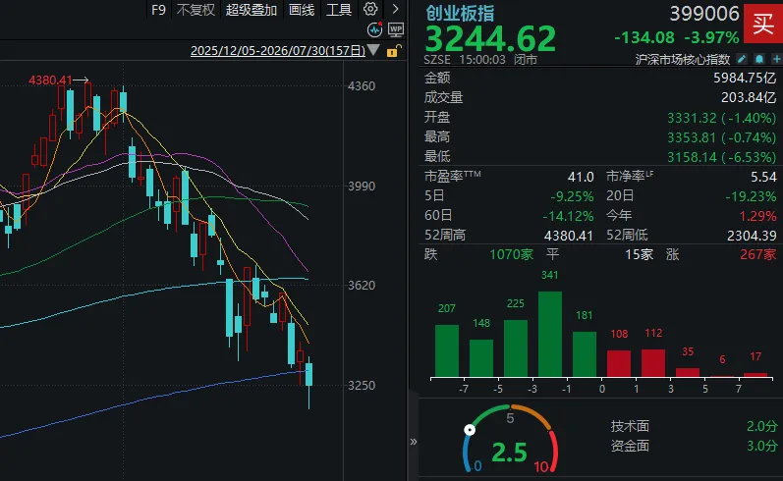Toggle the yellow date range lock icon
The image size is (783, 481).
[394, 51]
